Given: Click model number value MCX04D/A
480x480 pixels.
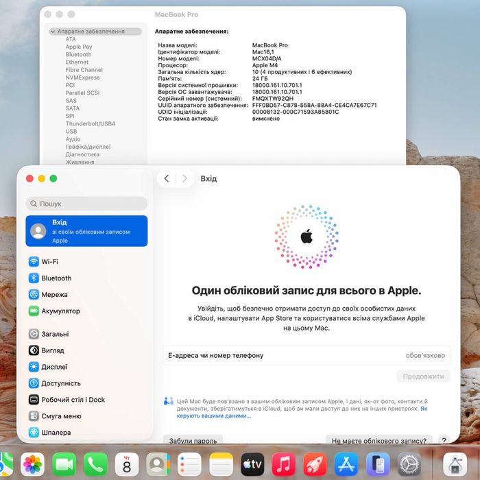Looking at the screenshot, I should point(267,58).
